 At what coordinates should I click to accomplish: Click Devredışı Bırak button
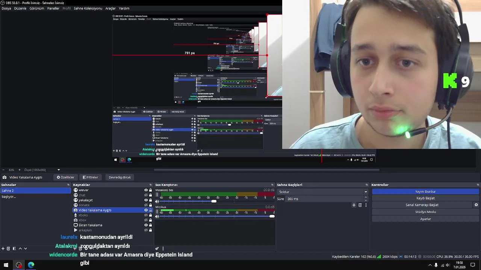(119, 177)
